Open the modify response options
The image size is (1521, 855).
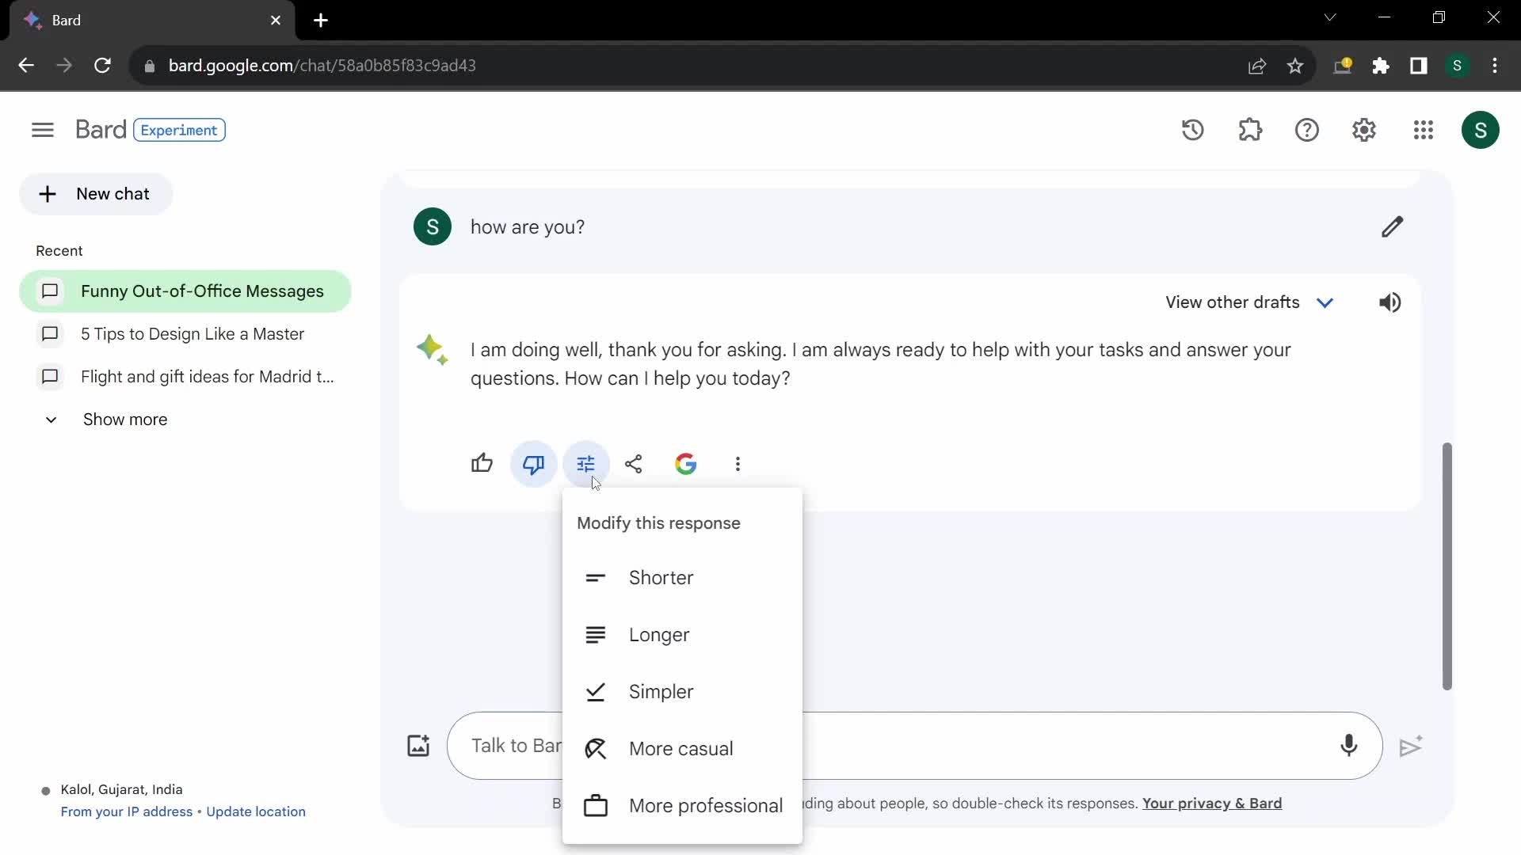click(x=586, y=463)
